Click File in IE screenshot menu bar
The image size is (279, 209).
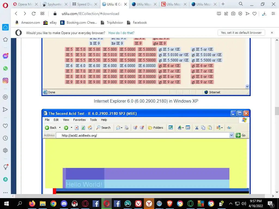coord(47,120)
